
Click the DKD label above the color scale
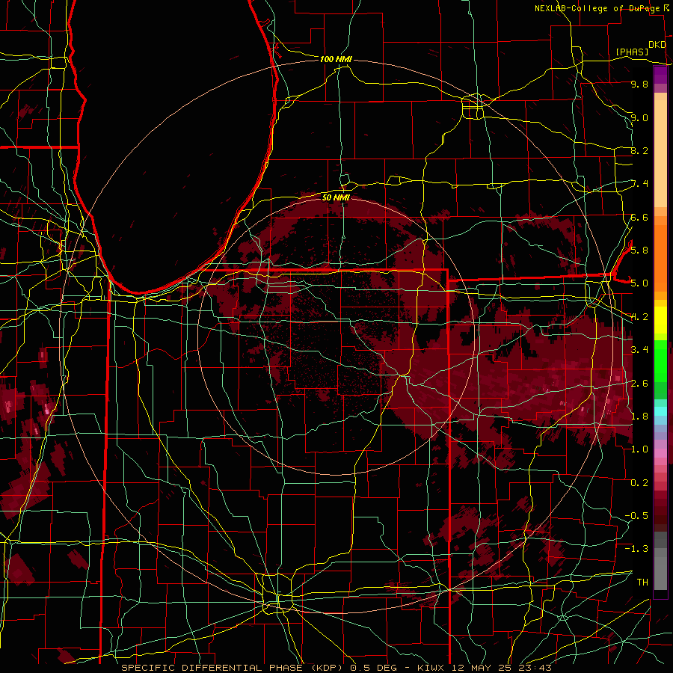tap(657, 44)
